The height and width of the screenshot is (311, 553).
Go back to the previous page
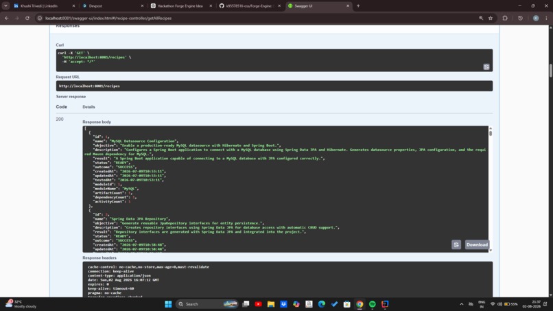tap(7, 18)
